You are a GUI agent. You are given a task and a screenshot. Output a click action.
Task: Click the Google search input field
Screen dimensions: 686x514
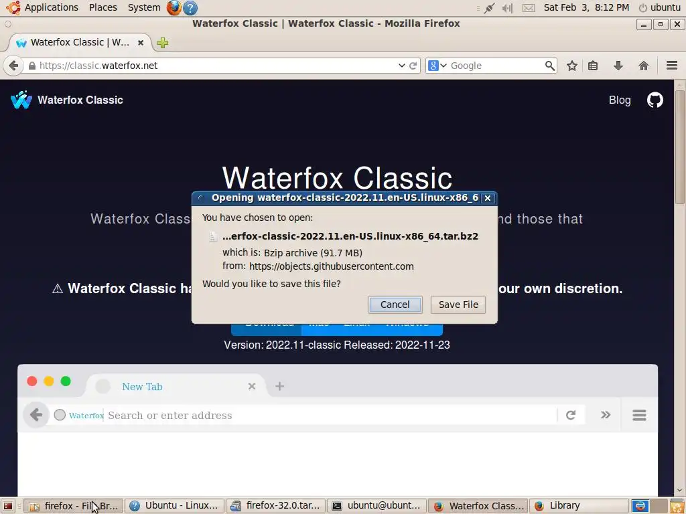click(496, 66)
